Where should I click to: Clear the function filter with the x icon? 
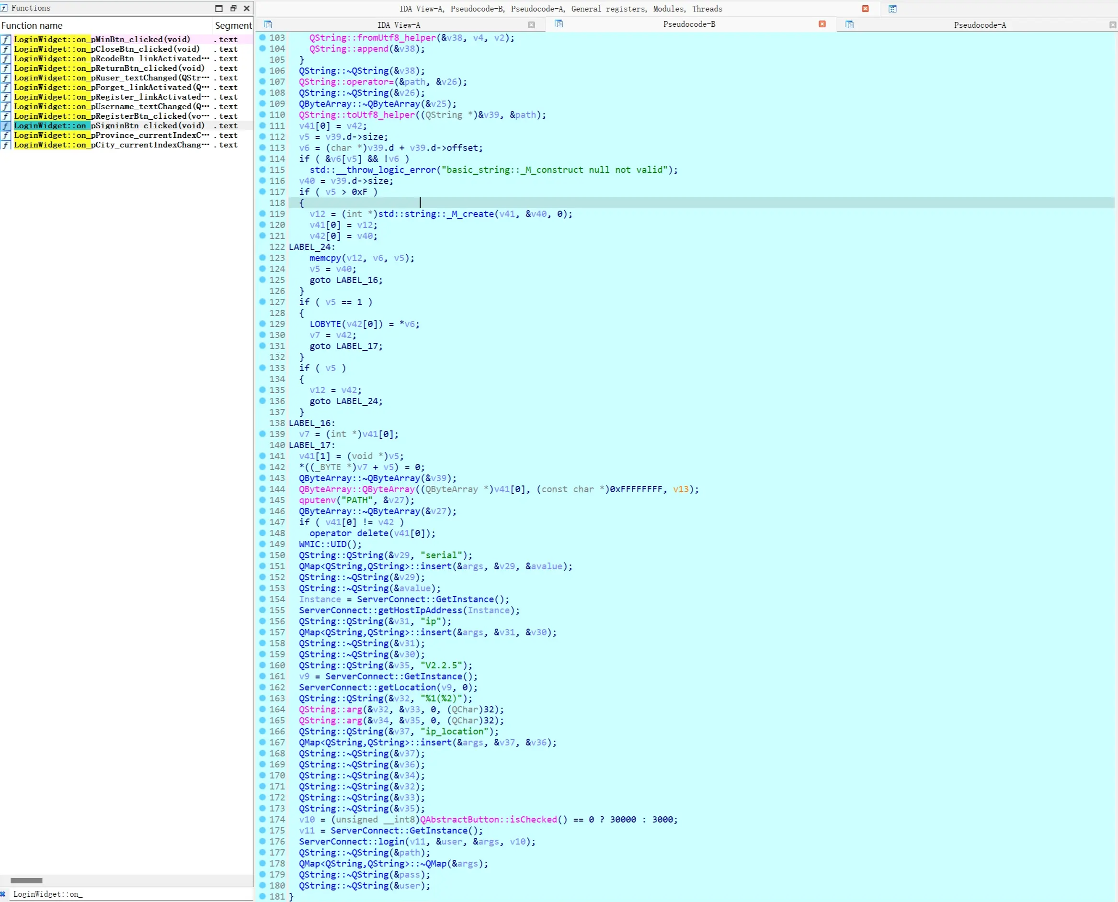click(3, 894)
